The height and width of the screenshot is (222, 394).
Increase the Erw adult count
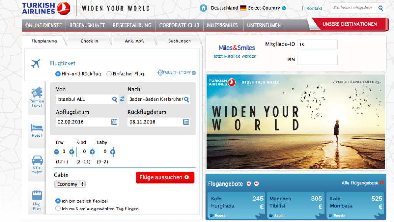coord(72,152)
